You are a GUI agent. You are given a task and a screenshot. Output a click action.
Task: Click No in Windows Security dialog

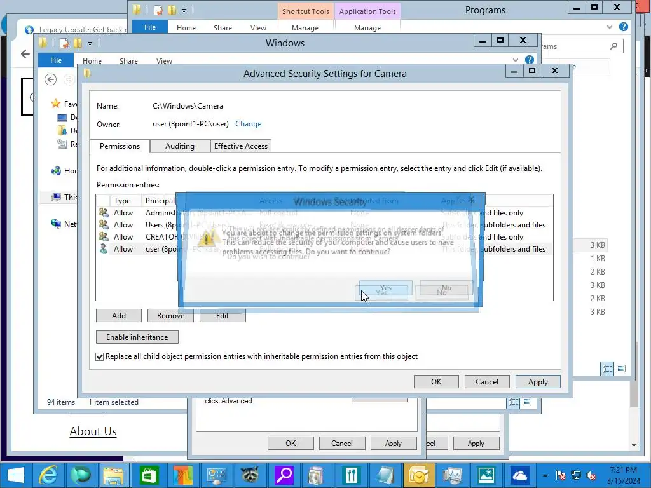(446, 288)
